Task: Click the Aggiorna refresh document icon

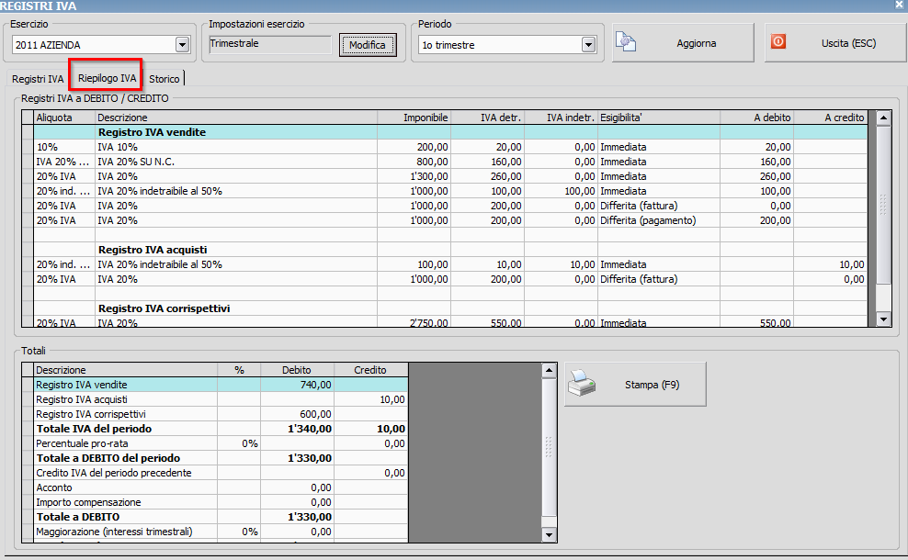Action: [x=626, y=42]
